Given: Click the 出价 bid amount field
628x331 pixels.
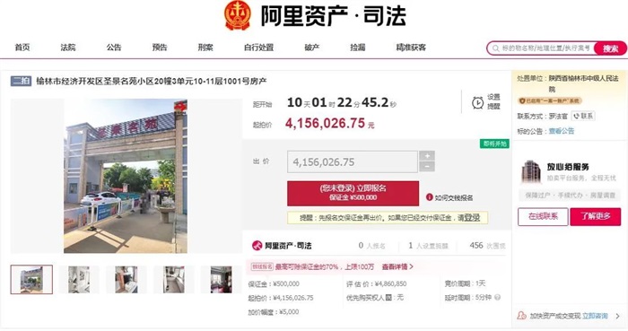Looking at the screenshot, I should tap(353, 161).
